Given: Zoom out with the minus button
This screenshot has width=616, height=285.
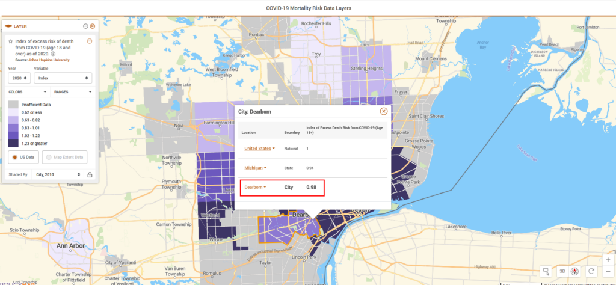Looking at the screenshot, I should (608, 271).
